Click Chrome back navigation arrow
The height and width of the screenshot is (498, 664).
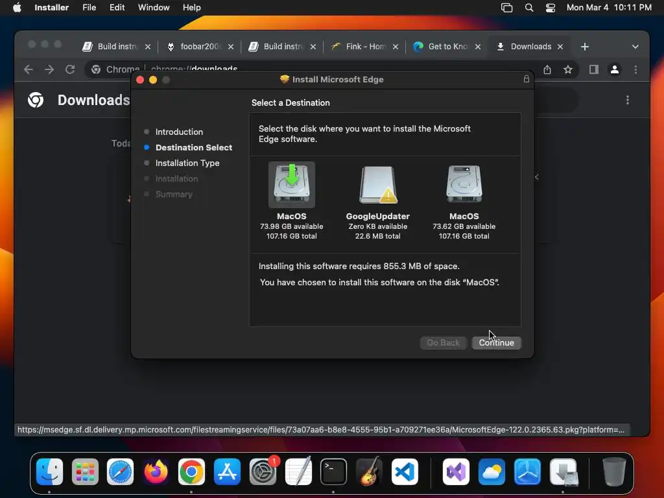pos(29,69)
